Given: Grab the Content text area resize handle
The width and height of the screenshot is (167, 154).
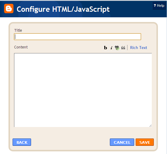Looking at the screenshot, I should (150, 126).
